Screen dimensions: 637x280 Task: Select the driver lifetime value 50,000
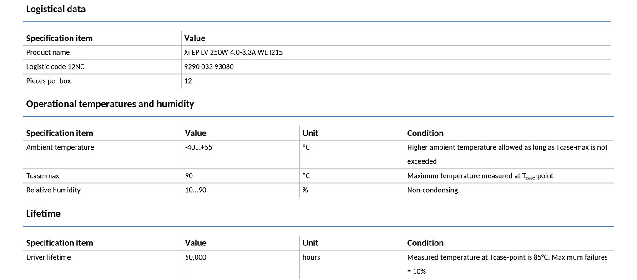click(196, 257)
